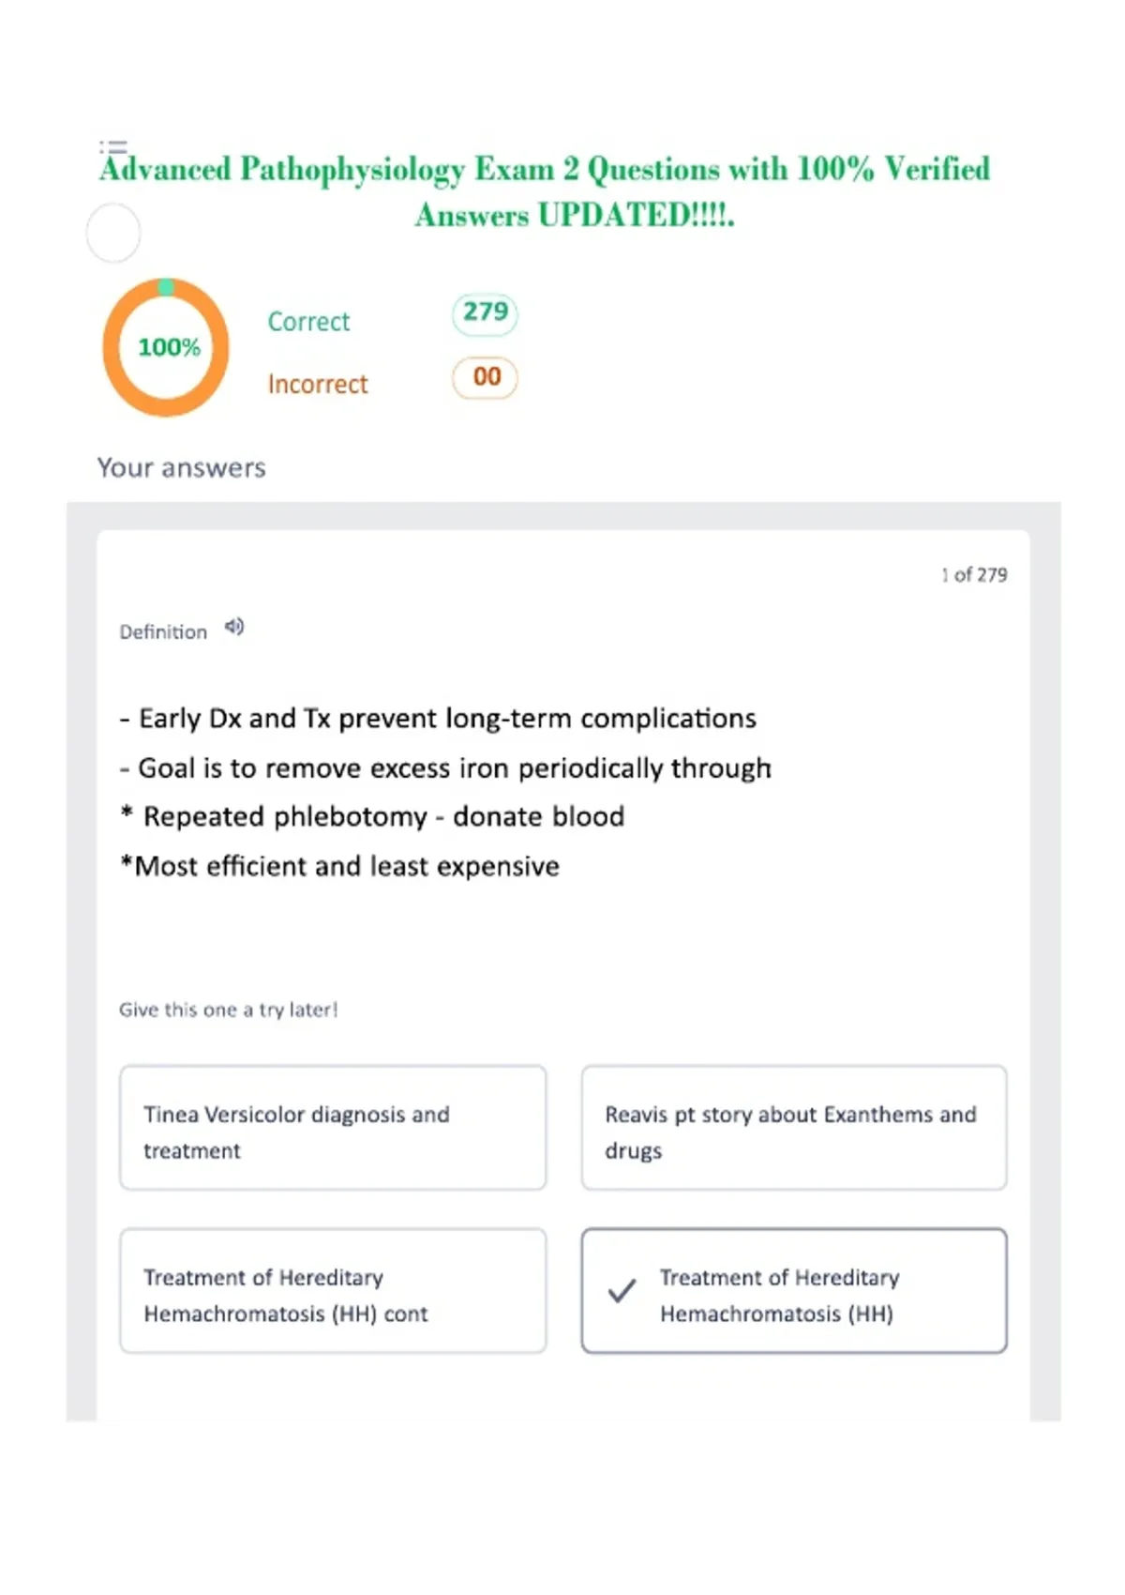The image size is (1125, 1595).
Task: Click the empty circle avatar below the title
Action: point(113,233)
